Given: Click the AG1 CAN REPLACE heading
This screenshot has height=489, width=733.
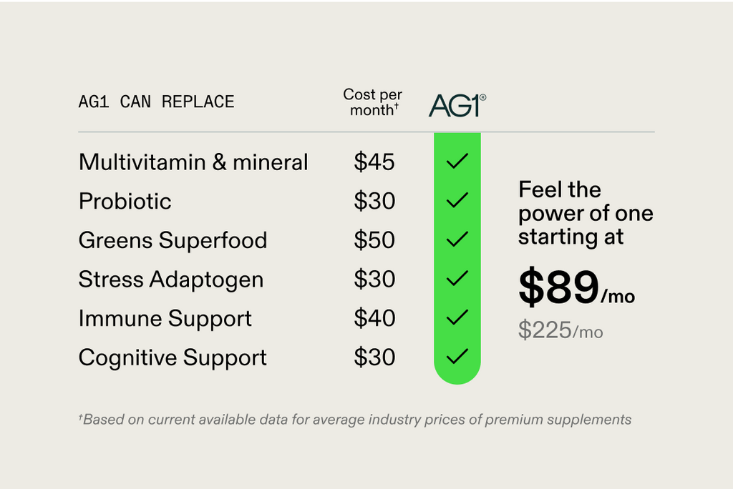Looking at the screenshot, I should [x=156, y=102].
